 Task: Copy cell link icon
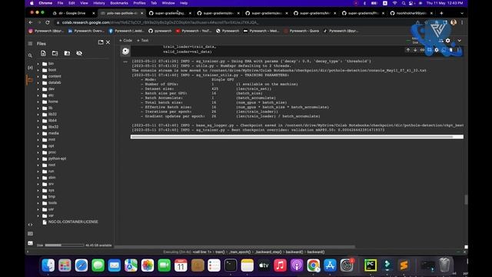tap(422, 50)
